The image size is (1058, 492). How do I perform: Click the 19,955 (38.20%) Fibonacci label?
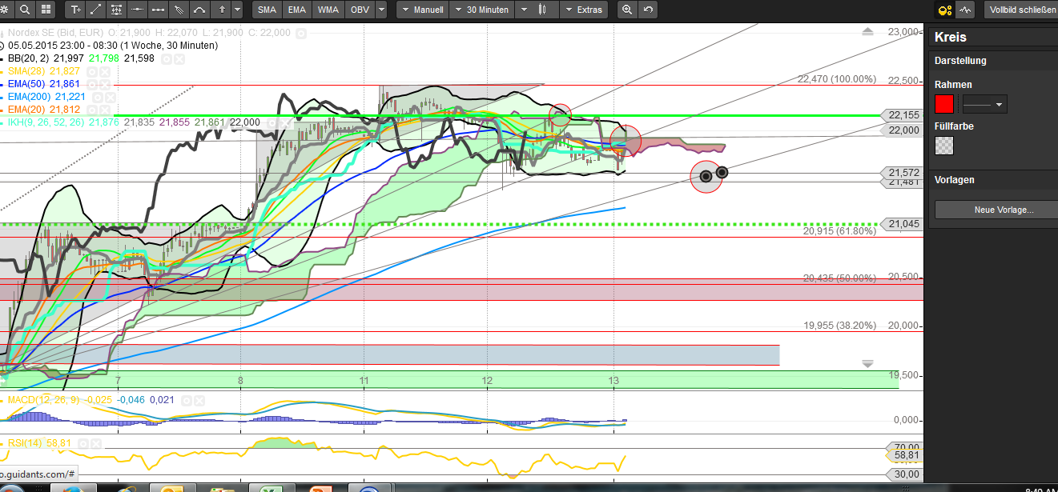[x=839, y=326]
